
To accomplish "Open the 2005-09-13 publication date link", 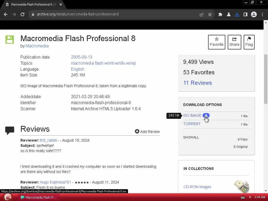I will (82, 57).
